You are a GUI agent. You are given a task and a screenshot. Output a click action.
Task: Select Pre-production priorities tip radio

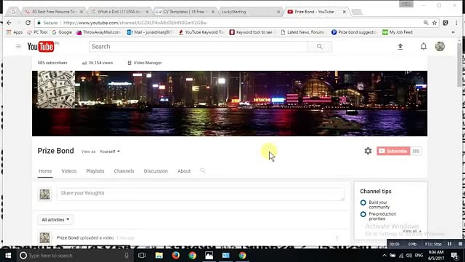pos(363,214)
